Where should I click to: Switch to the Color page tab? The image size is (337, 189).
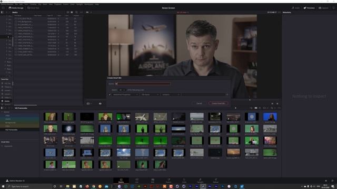(x=184, y=181)
